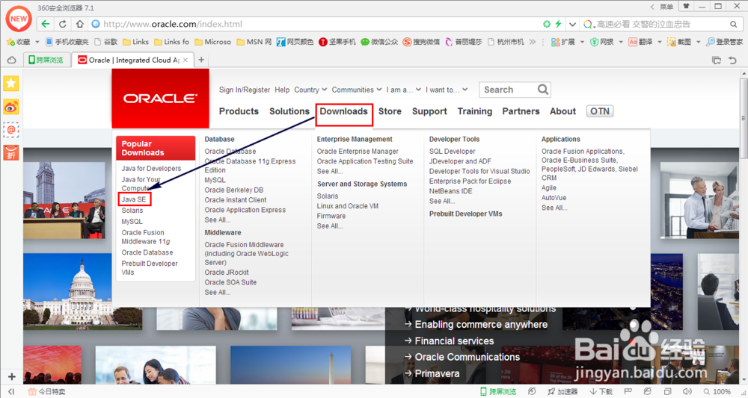Click the address bar search magnifier
748x398 pixels.
[733, 25]
